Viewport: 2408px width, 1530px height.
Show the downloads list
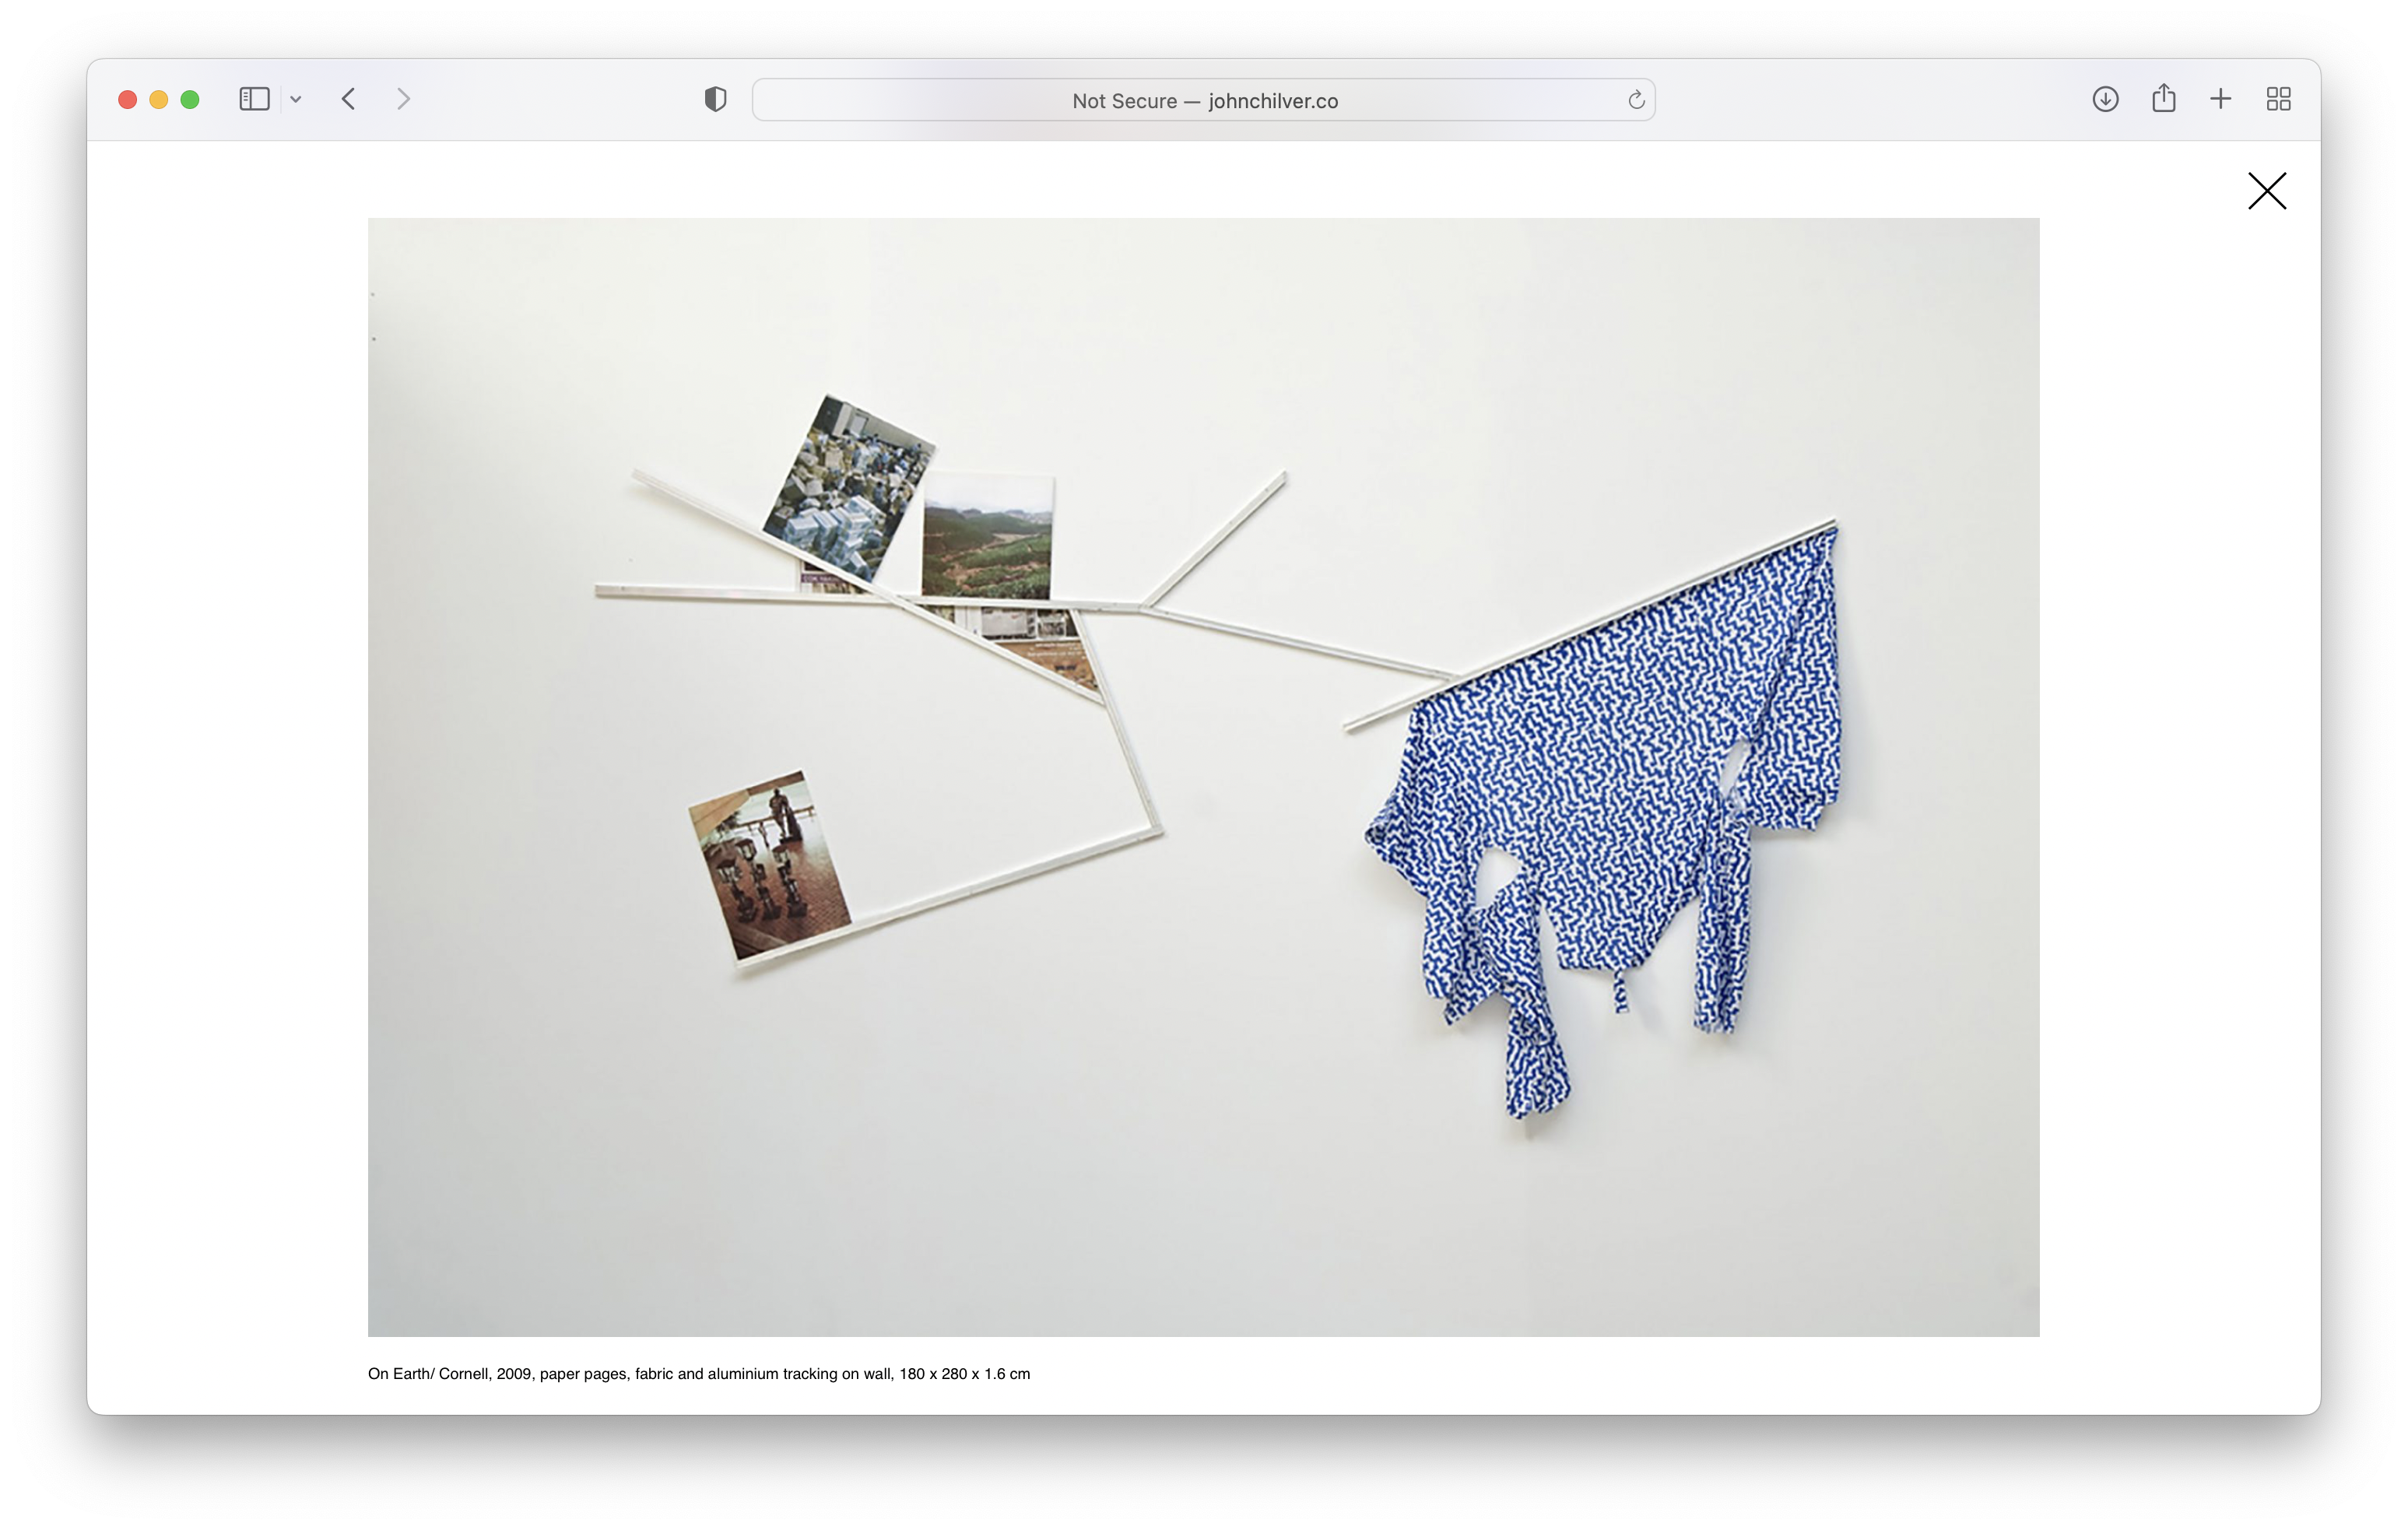pos(2105,99)
